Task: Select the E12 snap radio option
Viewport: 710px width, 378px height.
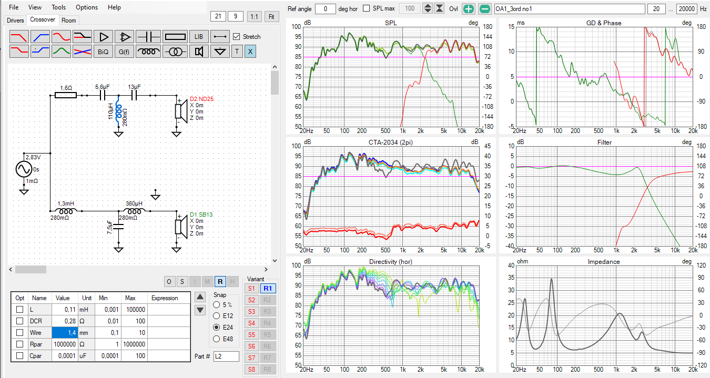Action: [217, 316]
